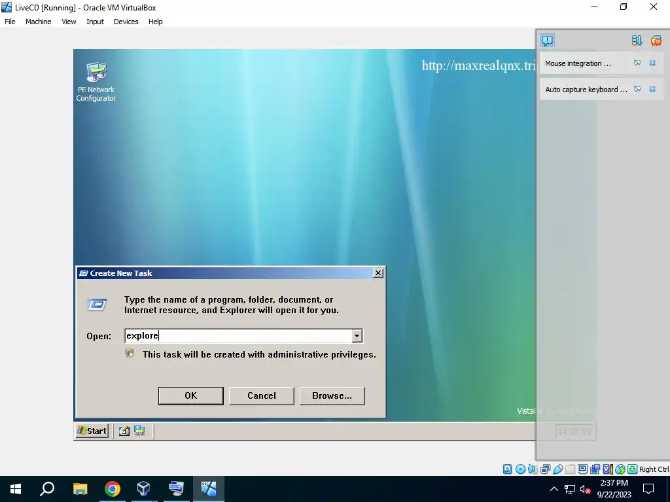Click the recording status icon

(x=595, y=469)
